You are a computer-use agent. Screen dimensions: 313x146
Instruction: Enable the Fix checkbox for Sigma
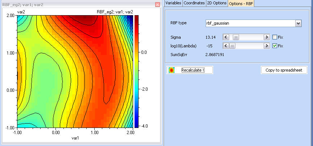point(275,37)
